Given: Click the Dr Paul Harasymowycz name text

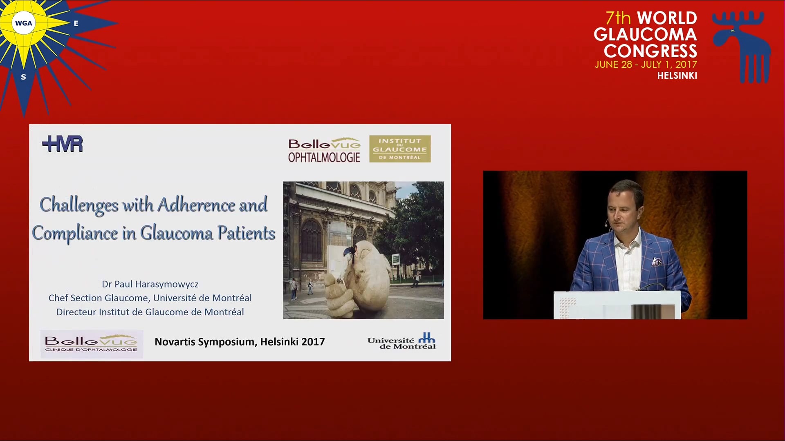Looking at the screenshot, I should [x=150, y=284].
